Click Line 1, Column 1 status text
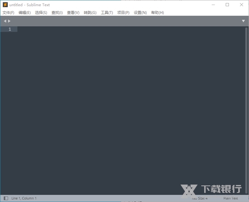 click(x=24, y=198)
